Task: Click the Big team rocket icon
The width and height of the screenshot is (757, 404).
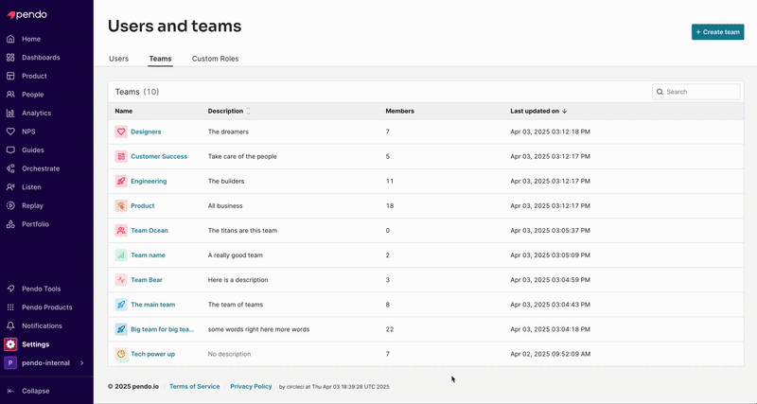Action: pos(121,329)
